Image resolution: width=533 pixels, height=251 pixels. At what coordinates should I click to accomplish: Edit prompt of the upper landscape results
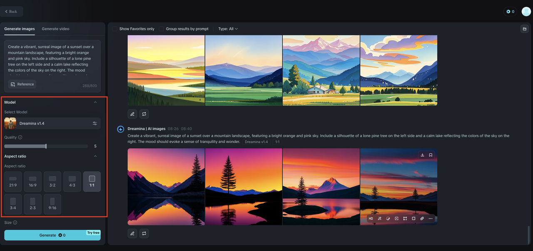point(132,114)
